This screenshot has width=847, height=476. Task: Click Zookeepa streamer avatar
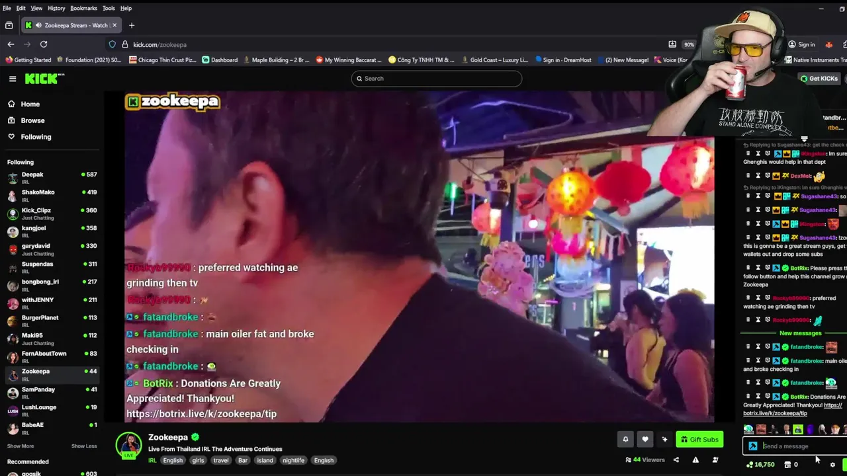click(x=128, y=445)
